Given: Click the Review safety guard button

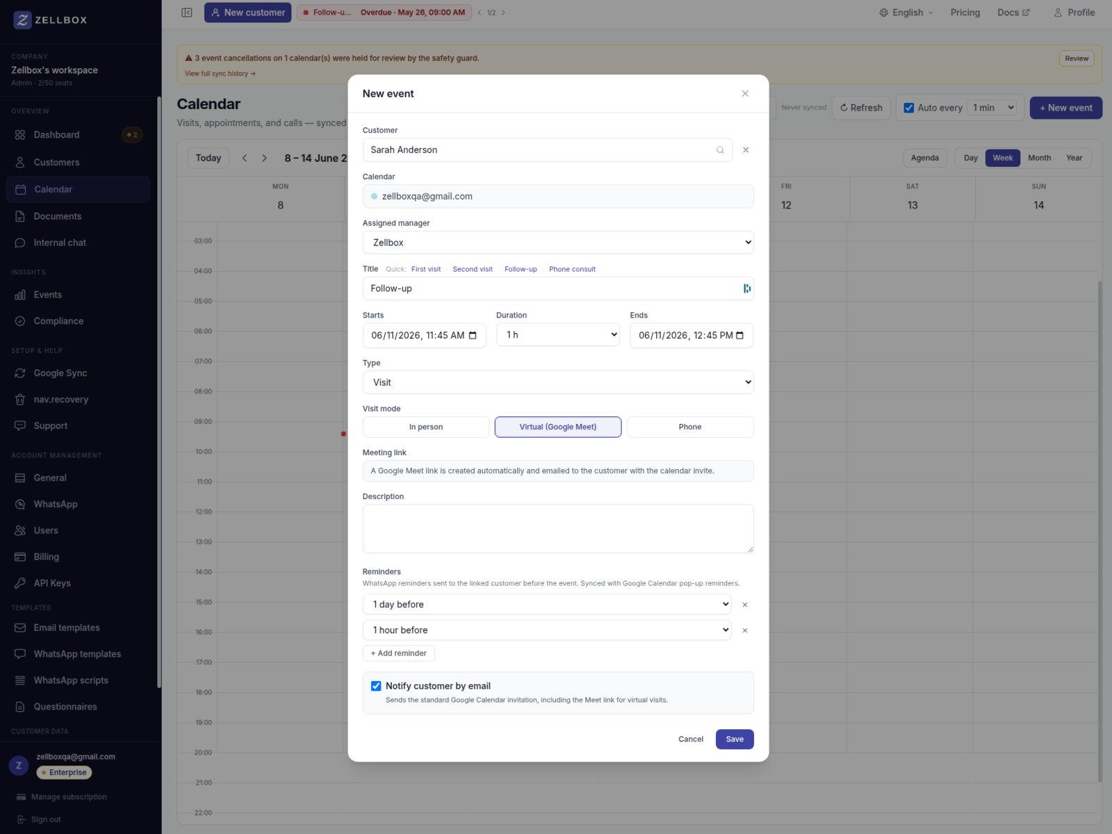Looking at the screenshot, I should (x=1077, y=58).
